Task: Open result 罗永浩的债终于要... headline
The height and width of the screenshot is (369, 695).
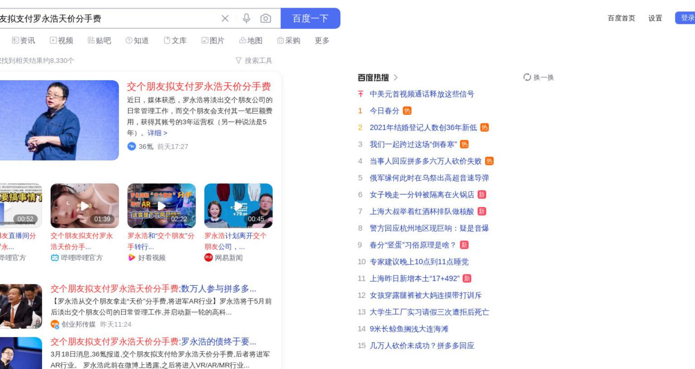Action: [153, 341]
